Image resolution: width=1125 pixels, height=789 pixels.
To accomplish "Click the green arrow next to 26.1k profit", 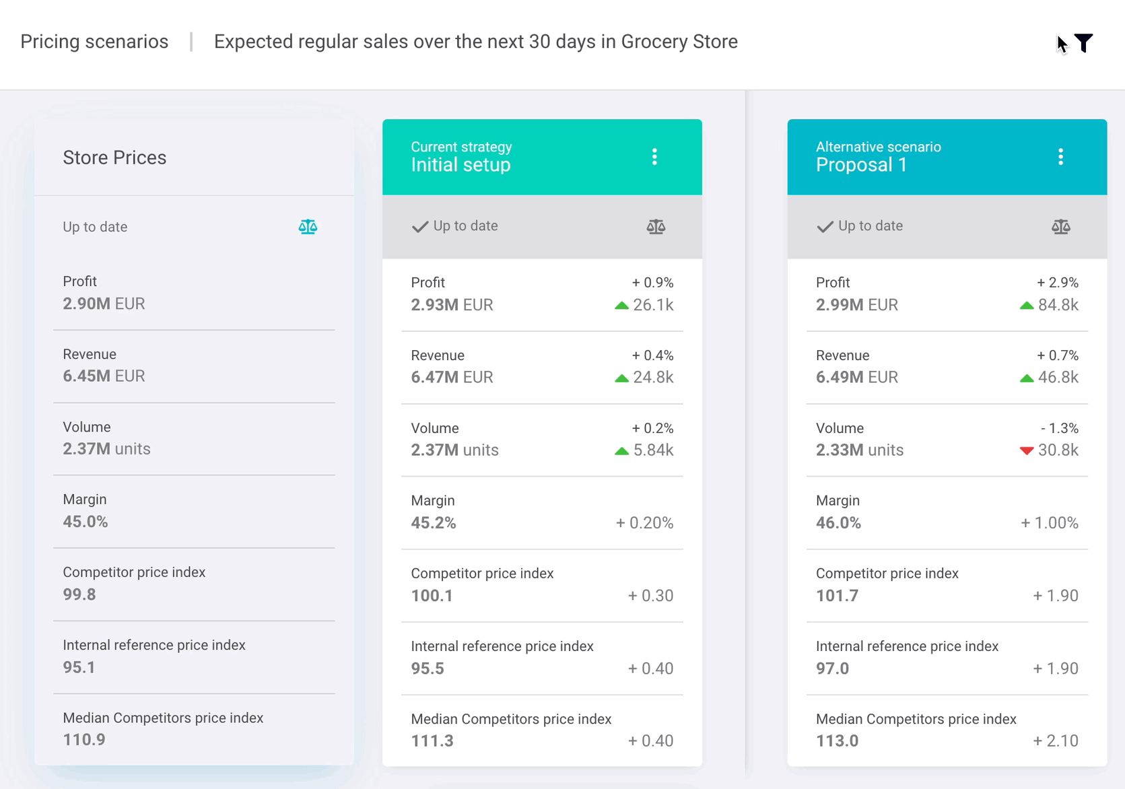I will pos(621,306).
